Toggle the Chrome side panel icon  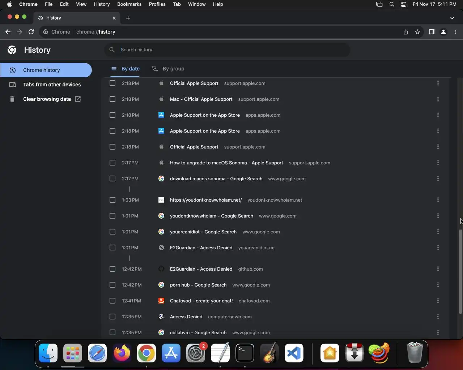pyautogui.click(x=432, y=32)
